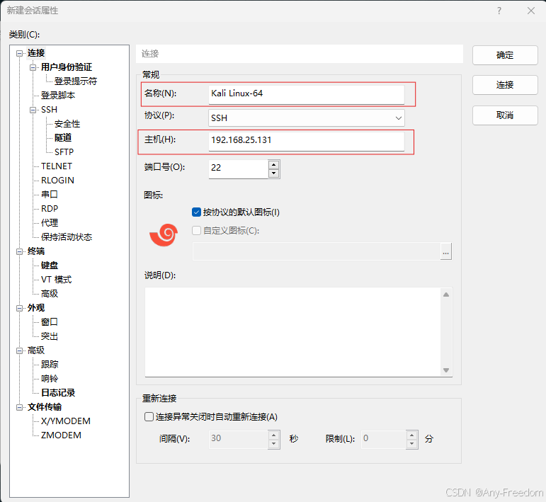Image resolution: width=546 pixels, height=502 pixels.
Task: Select 键盘 under 终端
Action: (50, 266)
